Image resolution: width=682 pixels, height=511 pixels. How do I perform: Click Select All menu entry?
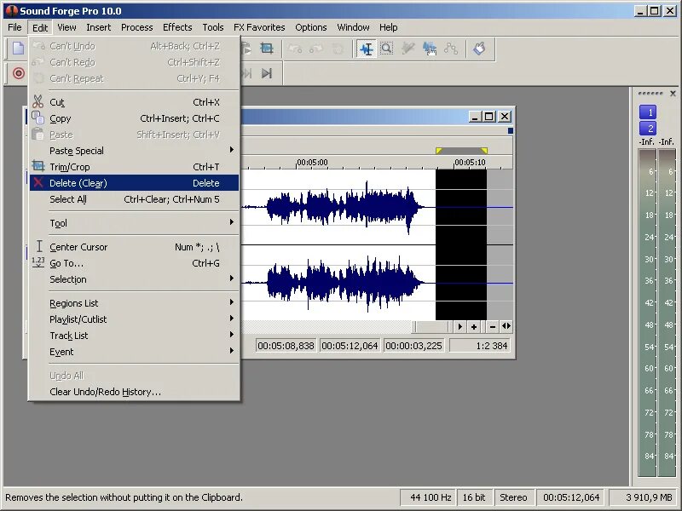coord(68,199)
